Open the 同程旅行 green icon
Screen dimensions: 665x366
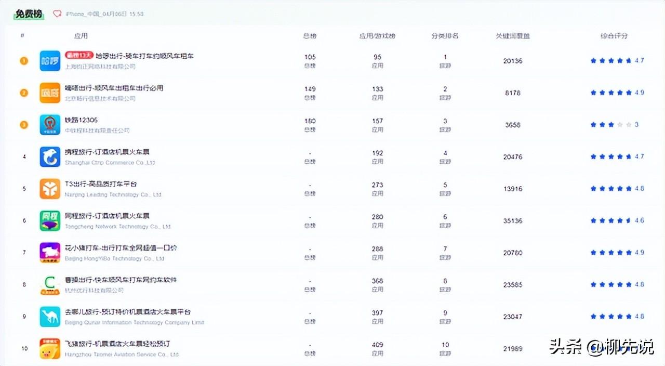click(50, 221)
